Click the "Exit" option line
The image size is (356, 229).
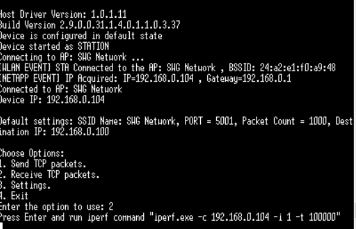(14, 196)
